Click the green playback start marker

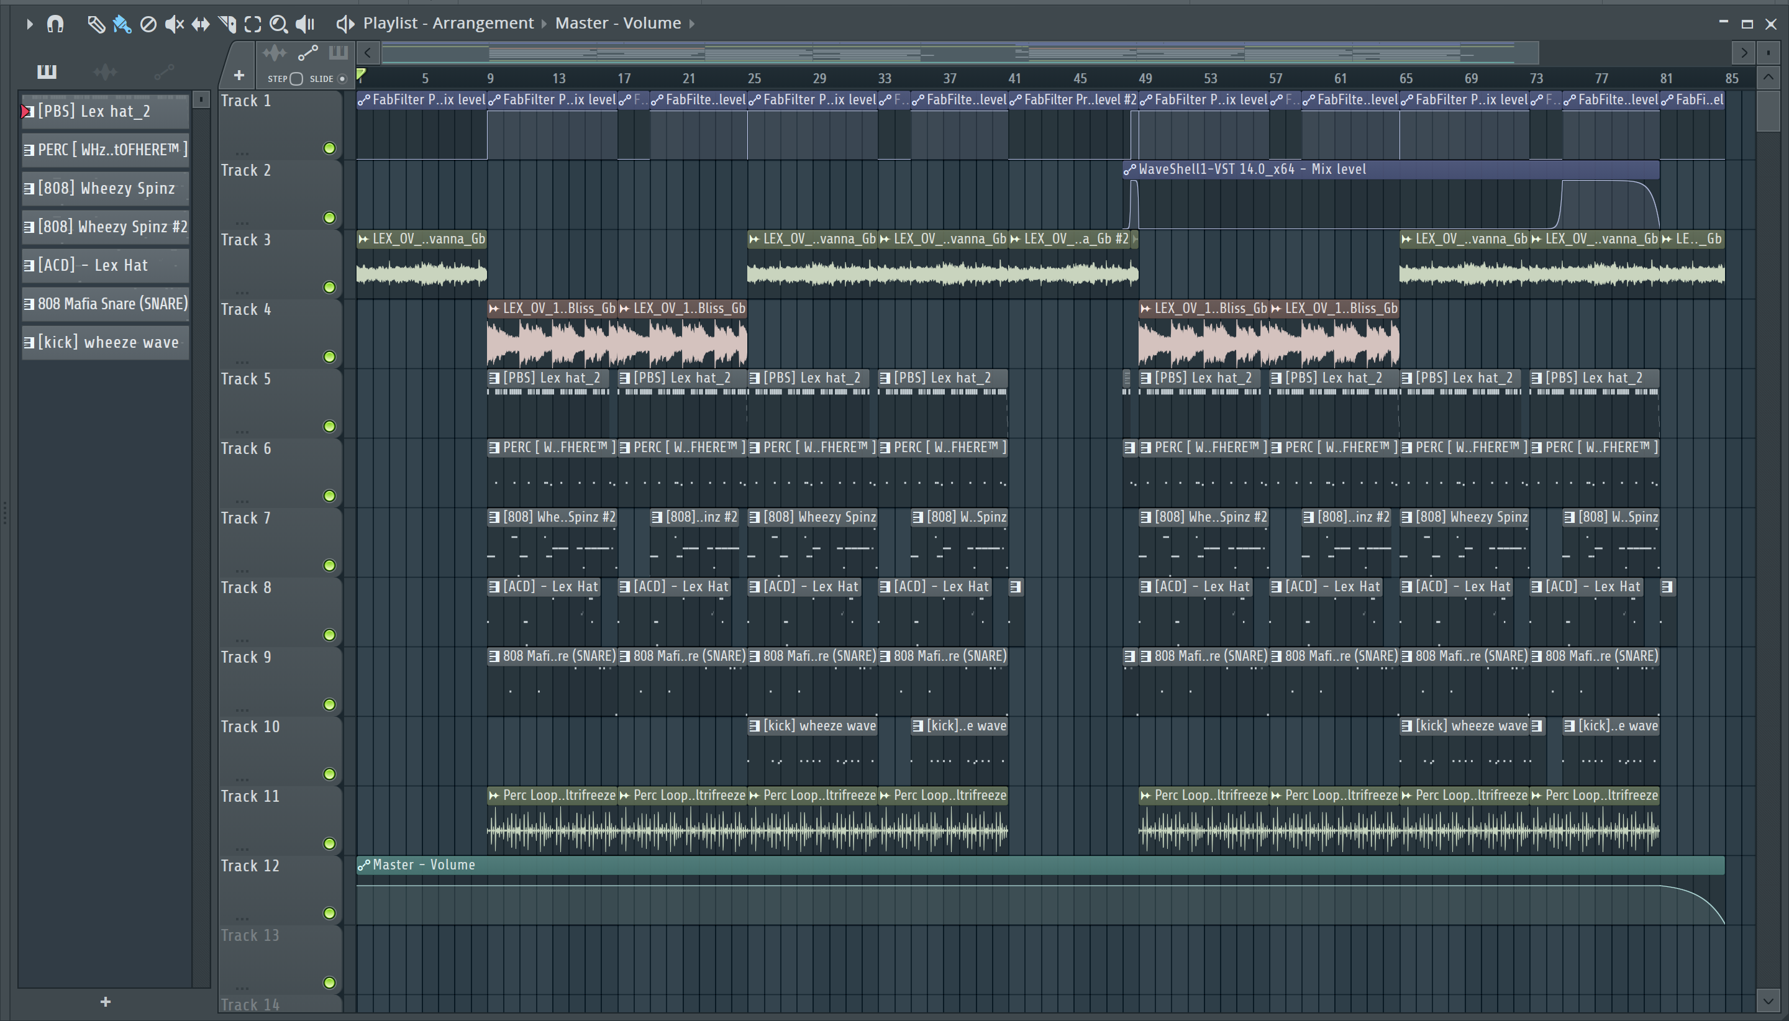click(360, 74)
